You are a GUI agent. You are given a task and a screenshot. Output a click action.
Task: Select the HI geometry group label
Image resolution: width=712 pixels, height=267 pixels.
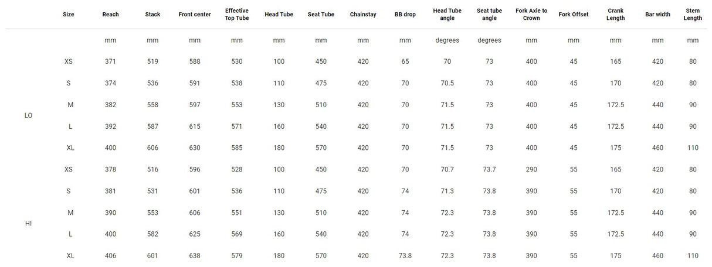[x=28, y=224]
